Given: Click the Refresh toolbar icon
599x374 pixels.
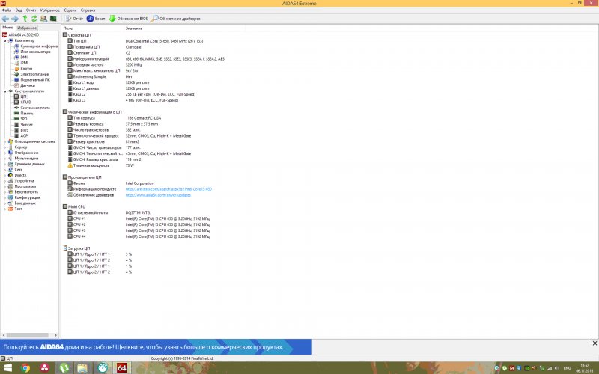Looking at the screenshot, I should coord(34,18).
